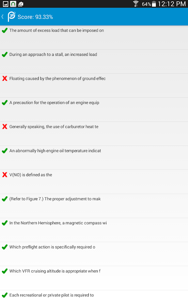Click the red X beside V(NO) question
The height and width of the screenshot is (302, 188).
[x=5, y=175]
